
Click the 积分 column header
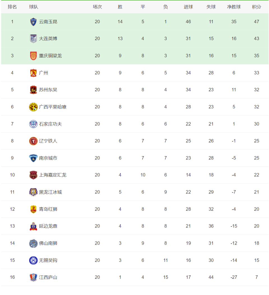256,7
